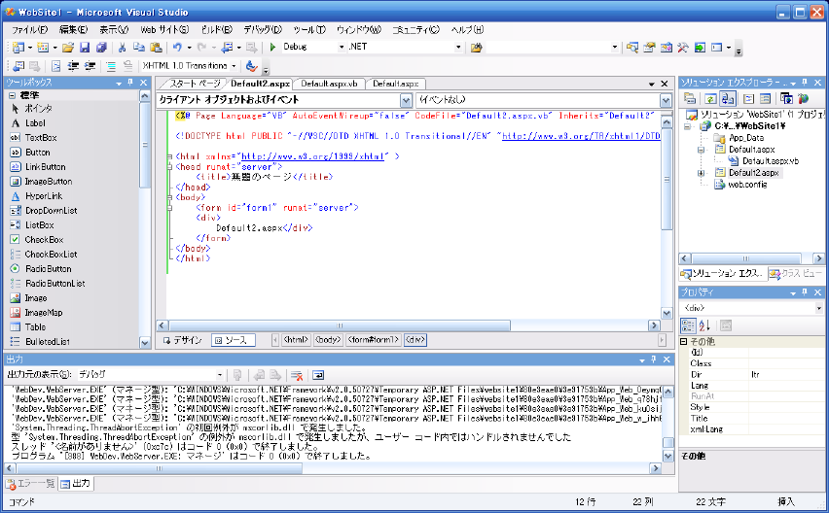Viewport: 829px width, 513px height.
Task: Open client objects and events dropdown
Action: (x=406, y=100)
